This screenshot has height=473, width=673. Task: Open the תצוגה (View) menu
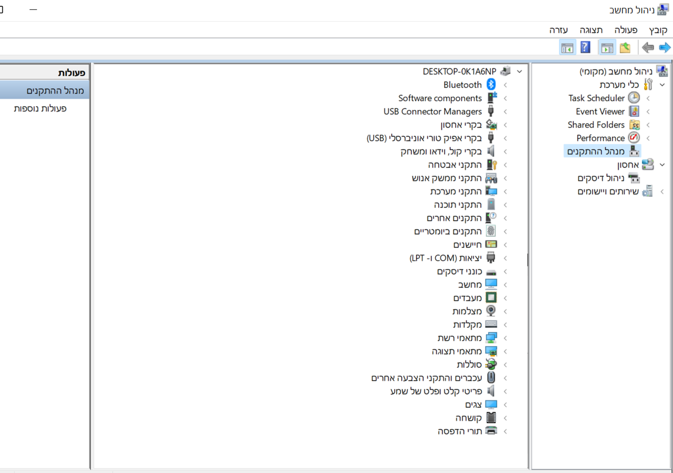tap(591, 30)
